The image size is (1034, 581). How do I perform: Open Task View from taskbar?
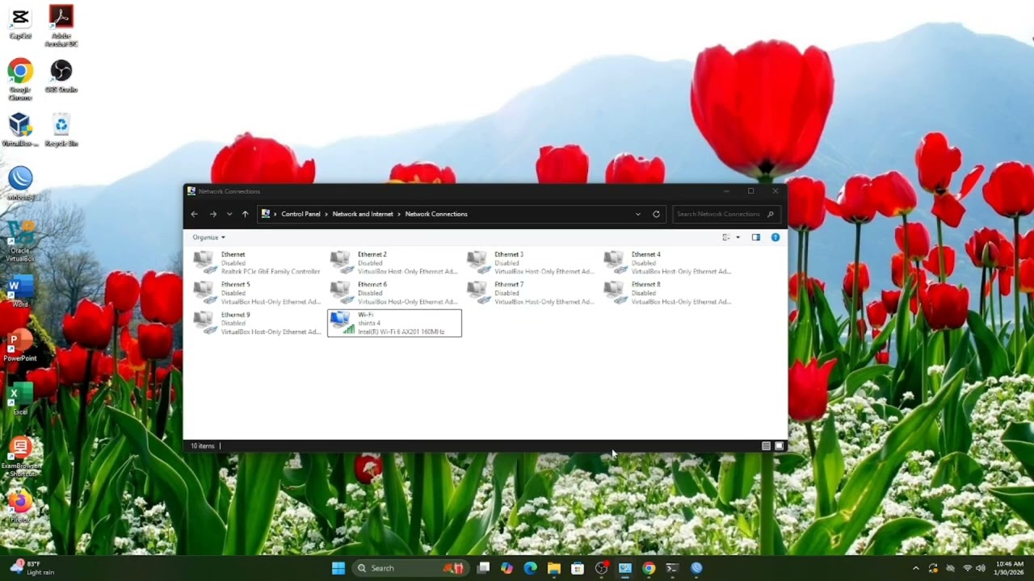(x=483, y=568)
